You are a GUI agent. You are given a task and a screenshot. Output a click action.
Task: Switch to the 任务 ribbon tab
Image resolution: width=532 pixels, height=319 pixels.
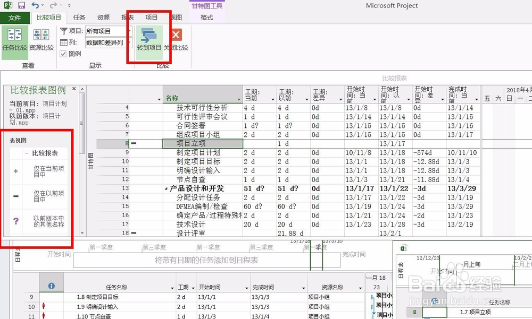[79, 18]
